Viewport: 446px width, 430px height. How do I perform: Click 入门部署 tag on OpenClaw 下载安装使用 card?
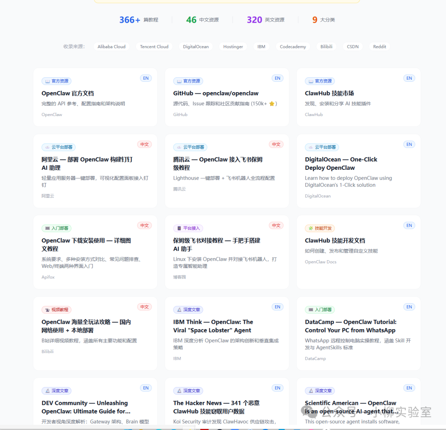tap(57, 228)
